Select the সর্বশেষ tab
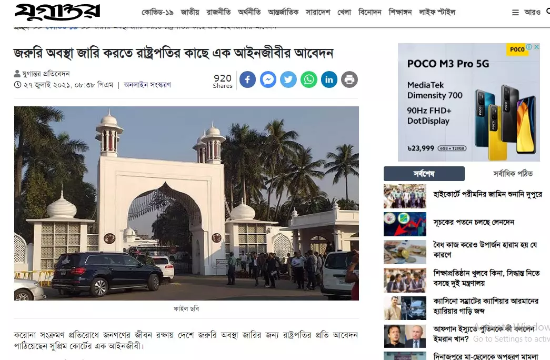This screenshot has height=360, width=550. click(424, 174)
